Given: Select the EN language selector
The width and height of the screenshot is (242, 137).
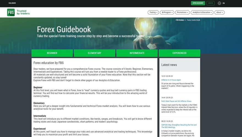Looking at the screenshot, I should (x=224, y=3).
